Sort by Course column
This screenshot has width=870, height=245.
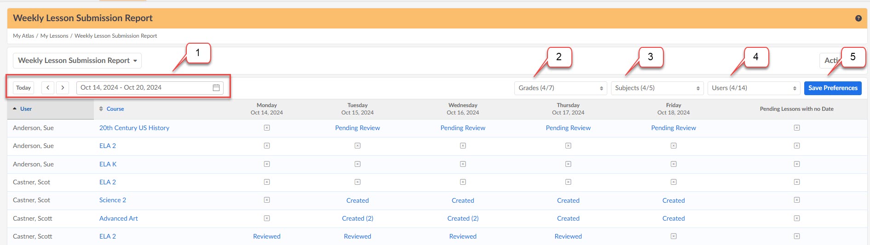112,109
